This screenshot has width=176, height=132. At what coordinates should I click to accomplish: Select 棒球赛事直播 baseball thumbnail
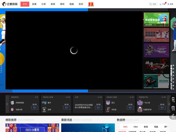(156, 19)
